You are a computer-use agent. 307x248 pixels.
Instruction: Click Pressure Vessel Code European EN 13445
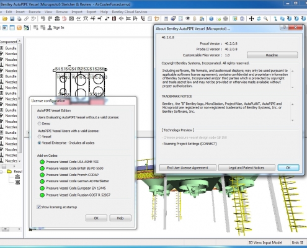point(76,188)
